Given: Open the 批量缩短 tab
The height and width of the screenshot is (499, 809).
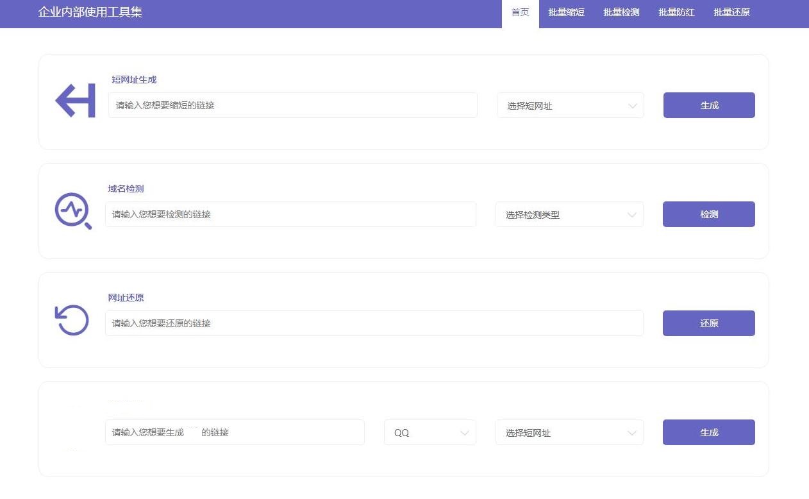Looking at the screenshot, I should click(566, 13).
